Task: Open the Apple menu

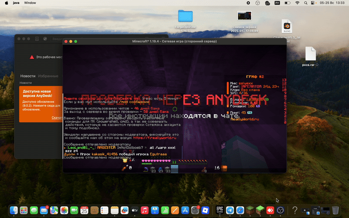Action: (7, 3)
